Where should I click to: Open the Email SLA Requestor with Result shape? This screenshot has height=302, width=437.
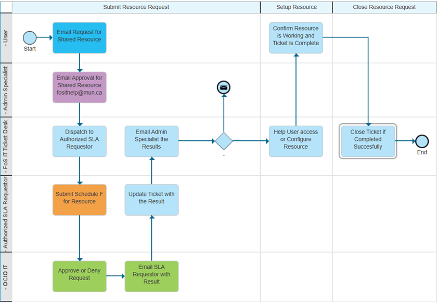[x=151, y=276]
